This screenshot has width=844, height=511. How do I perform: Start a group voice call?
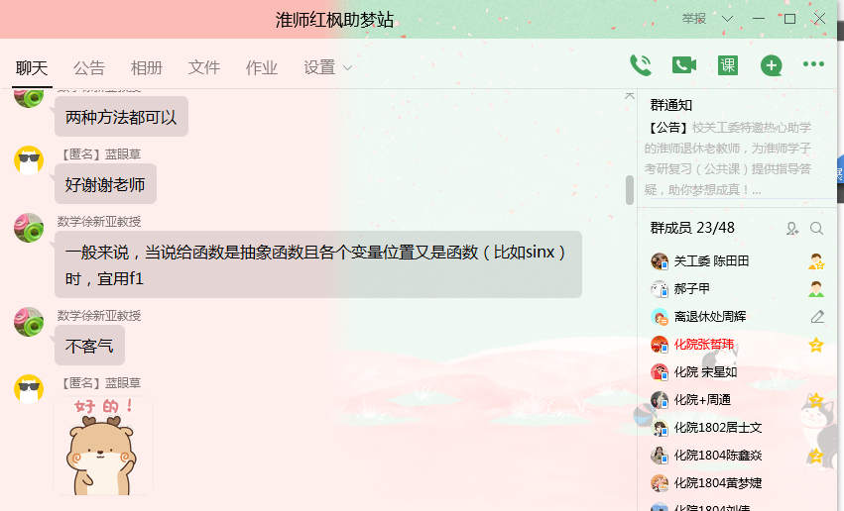pos(641,65)
